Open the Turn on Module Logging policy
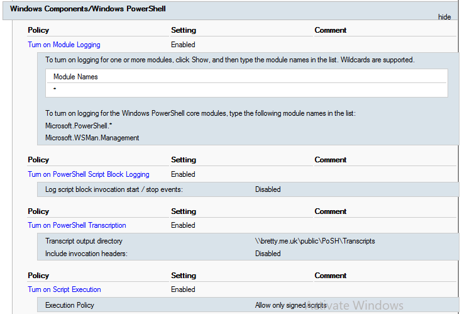The width and height of the screenshot is (462, 314). point(64,45)
